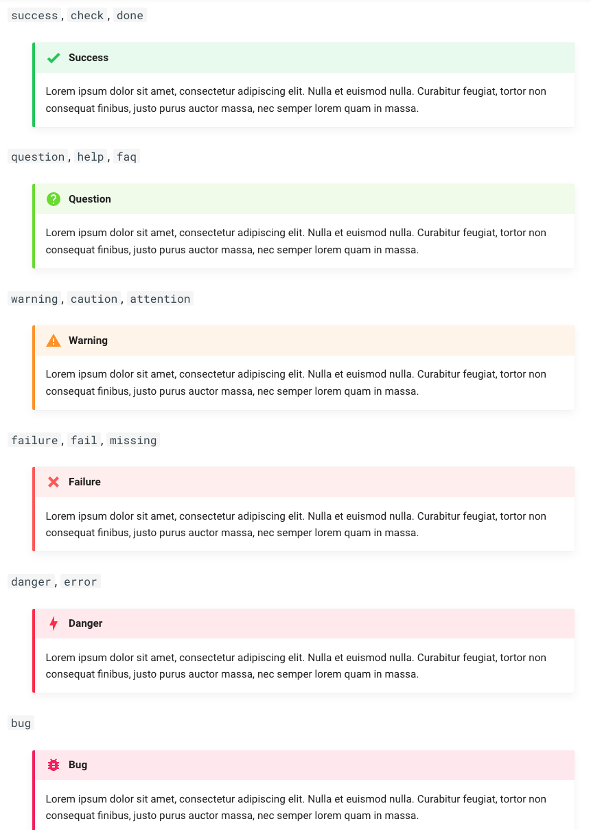The height and width of the screenshot is (830, 591).
Task: Click the green checkmark Success icon
Action: (54, 58)
